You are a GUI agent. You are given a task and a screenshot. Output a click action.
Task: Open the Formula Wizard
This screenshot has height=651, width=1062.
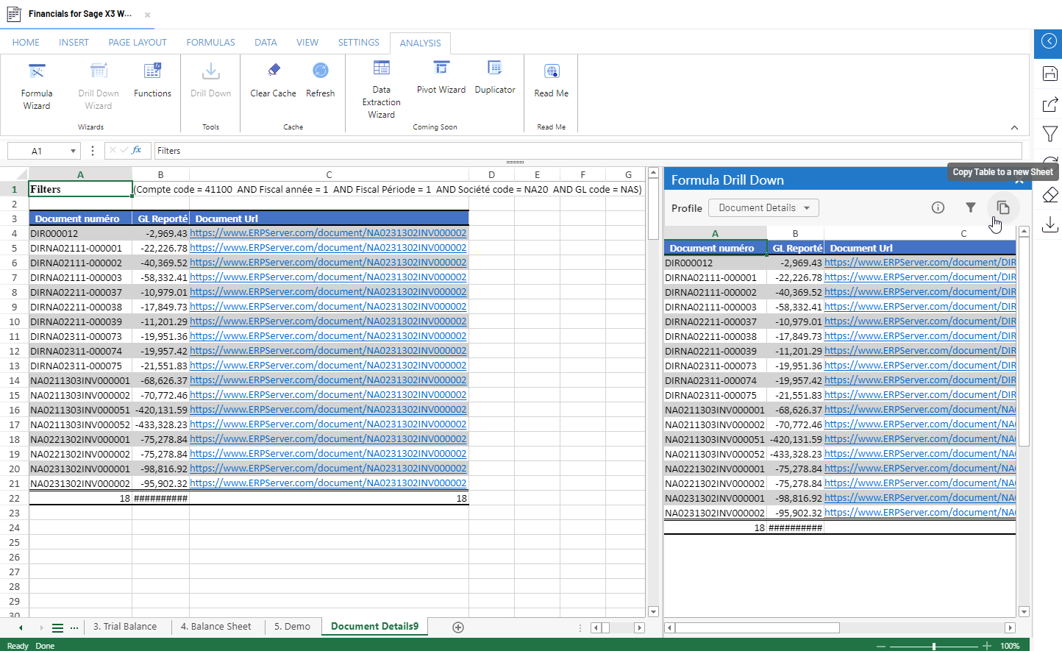(37, 86)
